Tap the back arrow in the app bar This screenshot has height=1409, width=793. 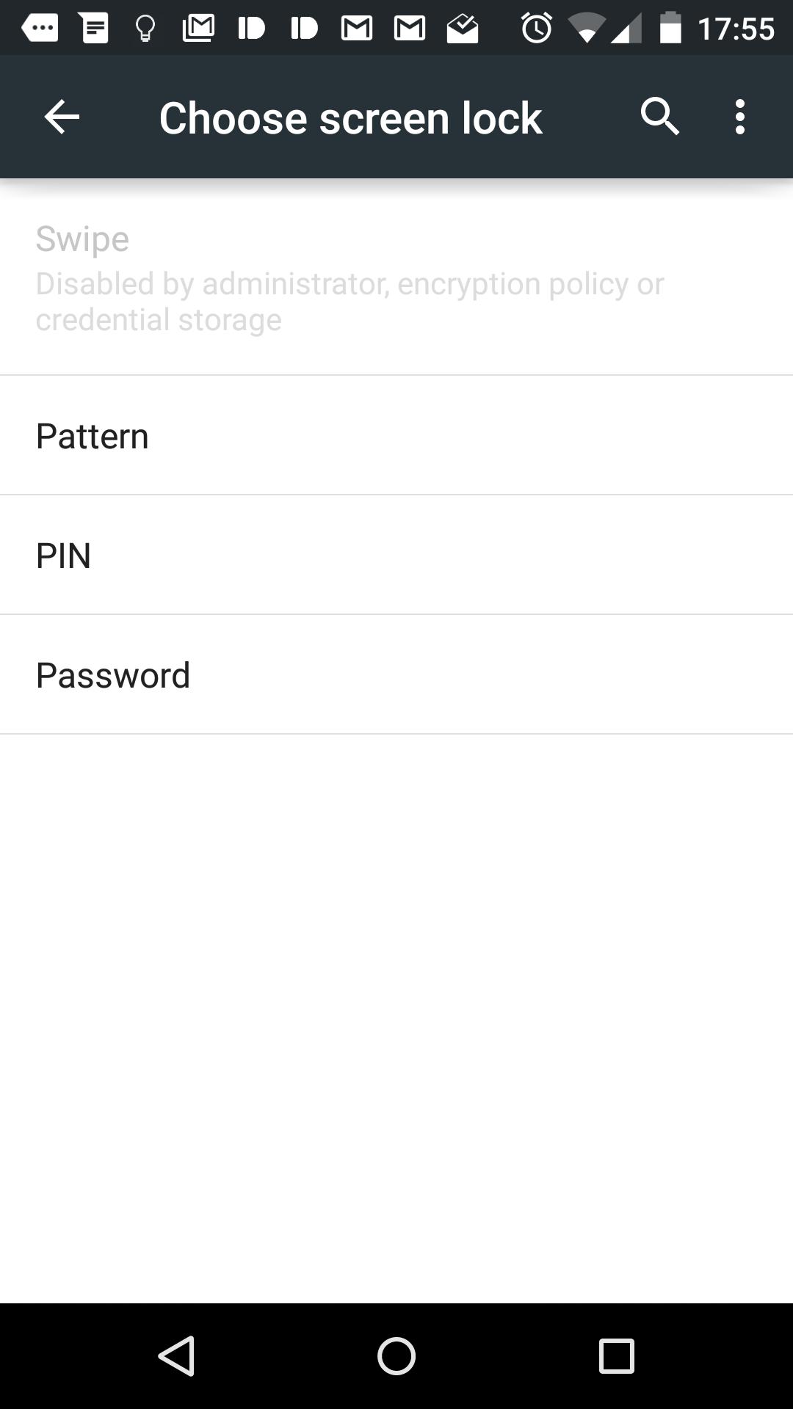point(62,117)
